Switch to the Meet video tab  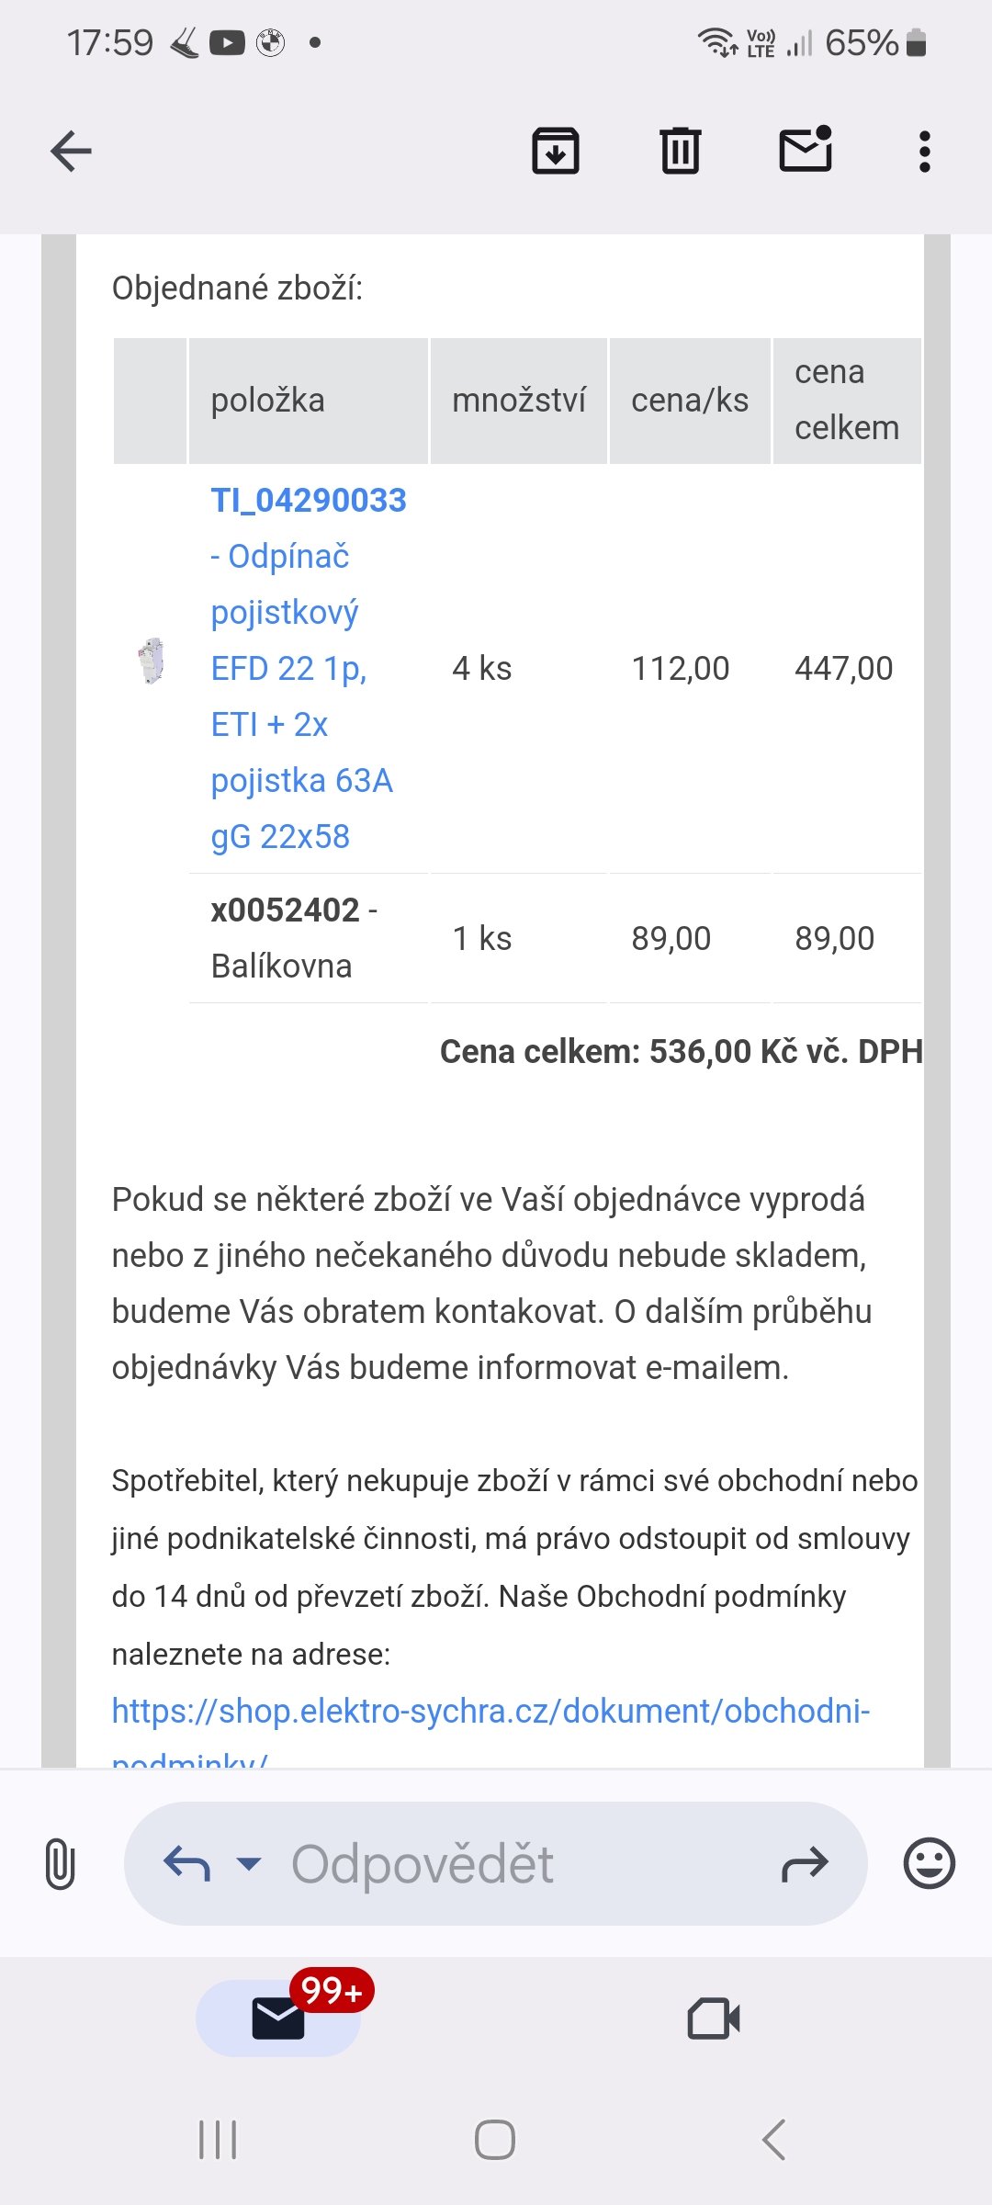[x=714, y=2018]
